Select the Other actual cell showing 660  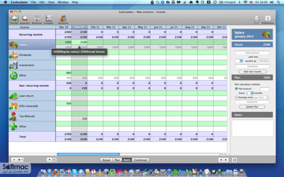(64, 73)
